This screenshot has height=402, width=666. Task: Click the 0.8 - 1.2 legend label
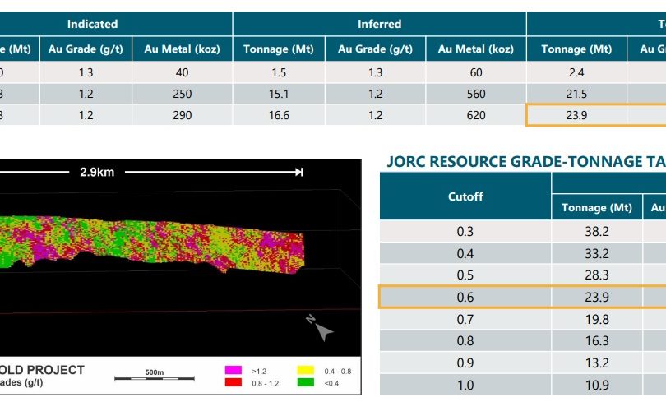(265, 383)
